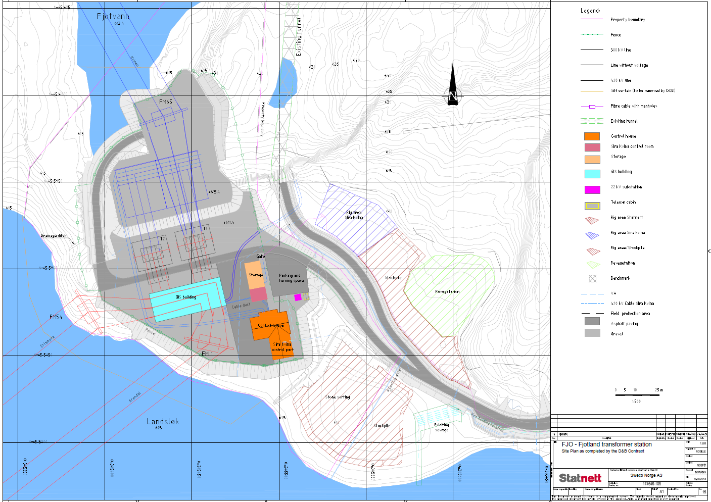
Task: Click the Existing tunnel legend line symbol
Action: pyautogui.click(x=592, y=121)
